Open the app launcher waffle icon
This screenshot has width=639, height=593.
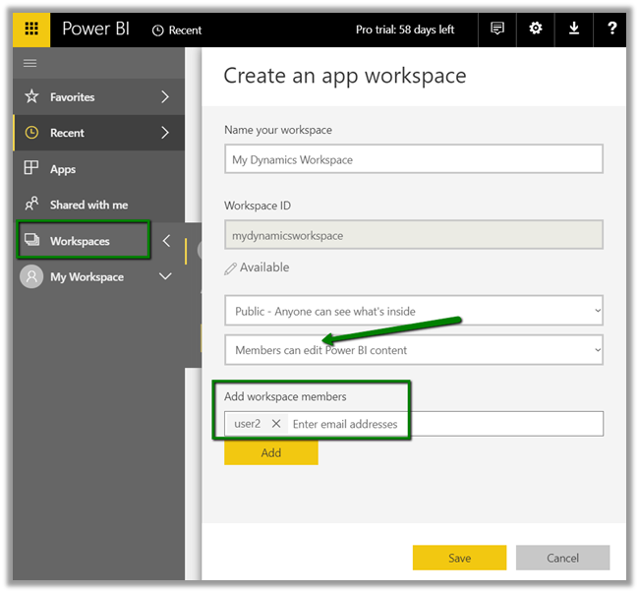31,30
